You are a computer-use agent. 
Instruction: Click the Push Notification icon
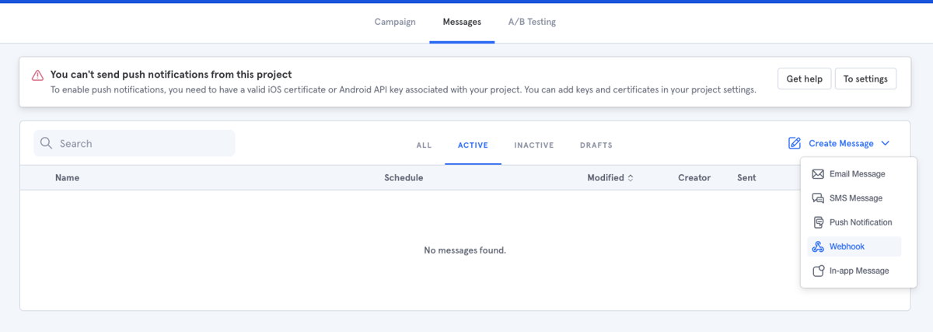pos(818,222)
